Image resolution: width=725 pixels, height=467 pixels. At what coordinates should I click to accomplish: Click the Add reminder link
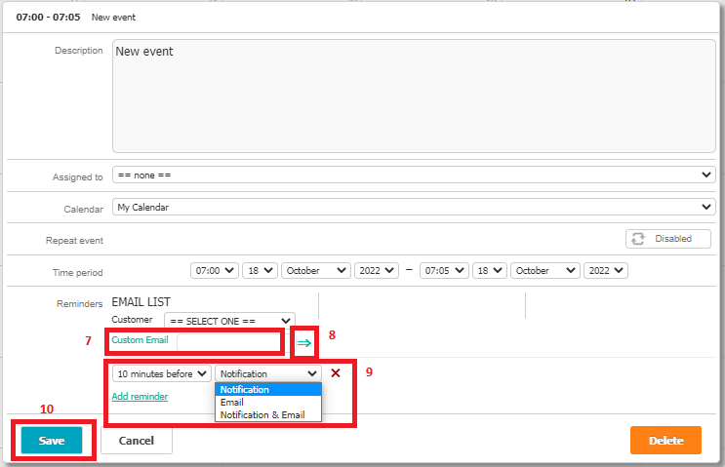tap(140, 397)
